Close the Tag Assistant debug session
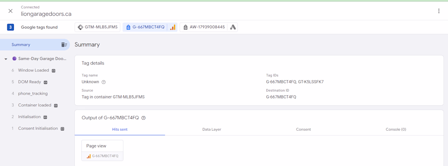This screenshot has height=166, width=448. pos(11,11)
